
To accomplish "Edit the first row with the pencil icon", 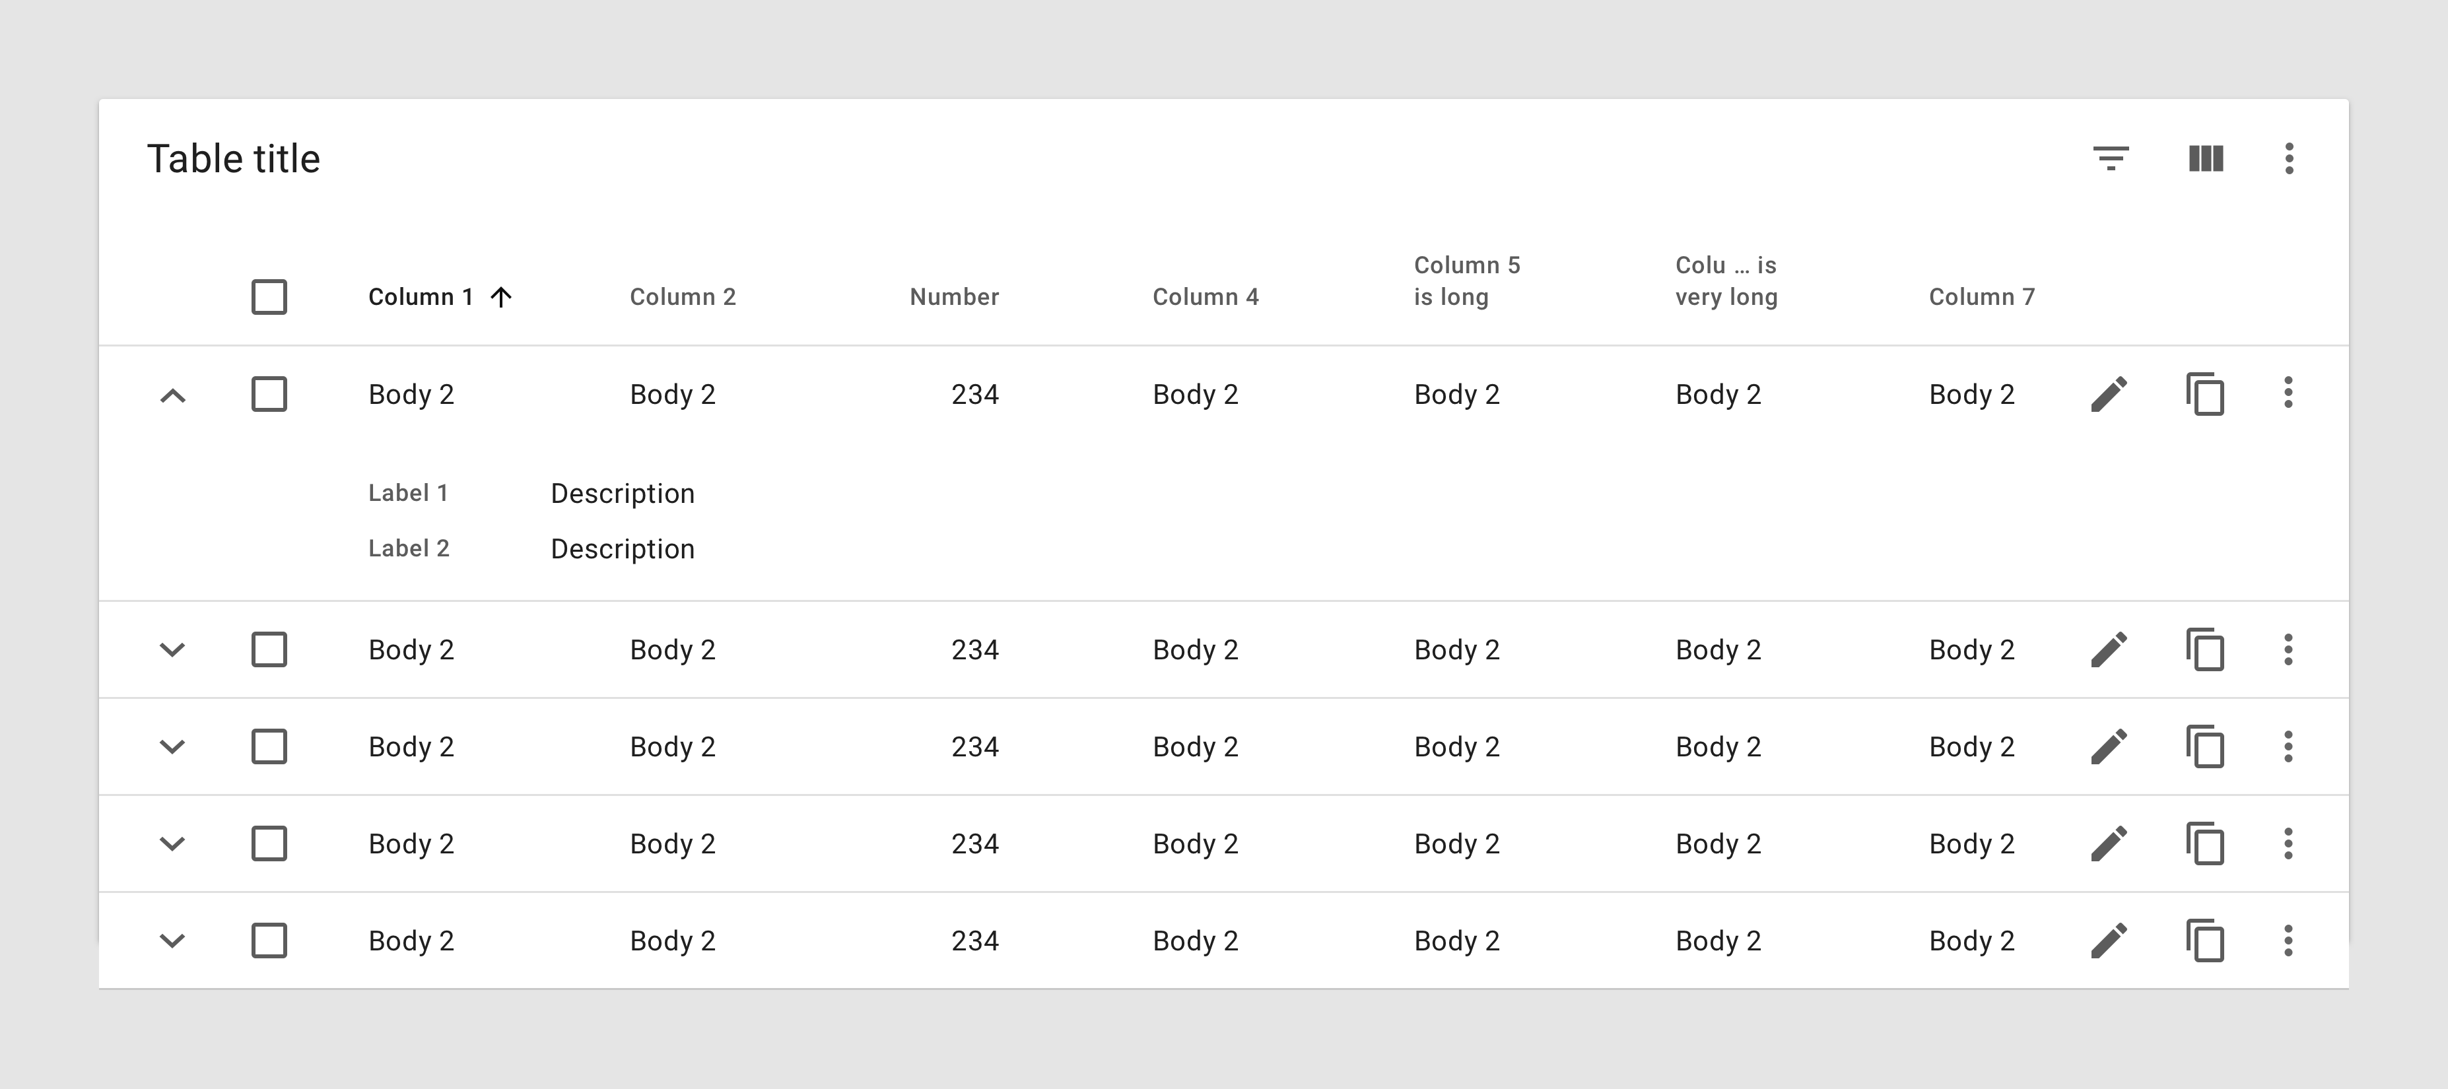I will click(x=2110, y=395).
